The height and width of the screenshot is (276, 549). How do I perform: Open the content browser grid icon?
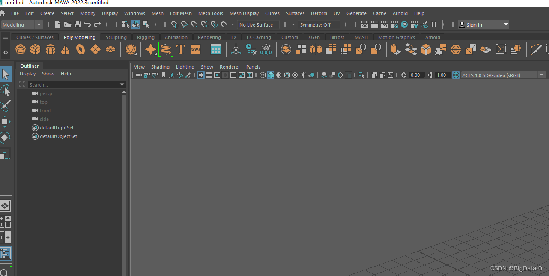[216, 50]
